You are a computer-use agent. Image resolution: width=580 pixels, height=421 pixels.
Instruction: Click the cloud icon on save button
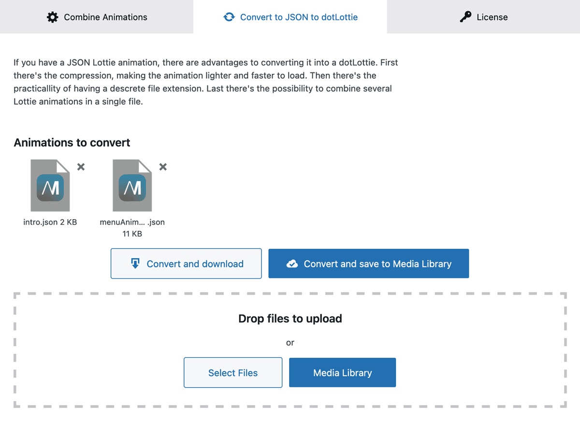point(292,264)
